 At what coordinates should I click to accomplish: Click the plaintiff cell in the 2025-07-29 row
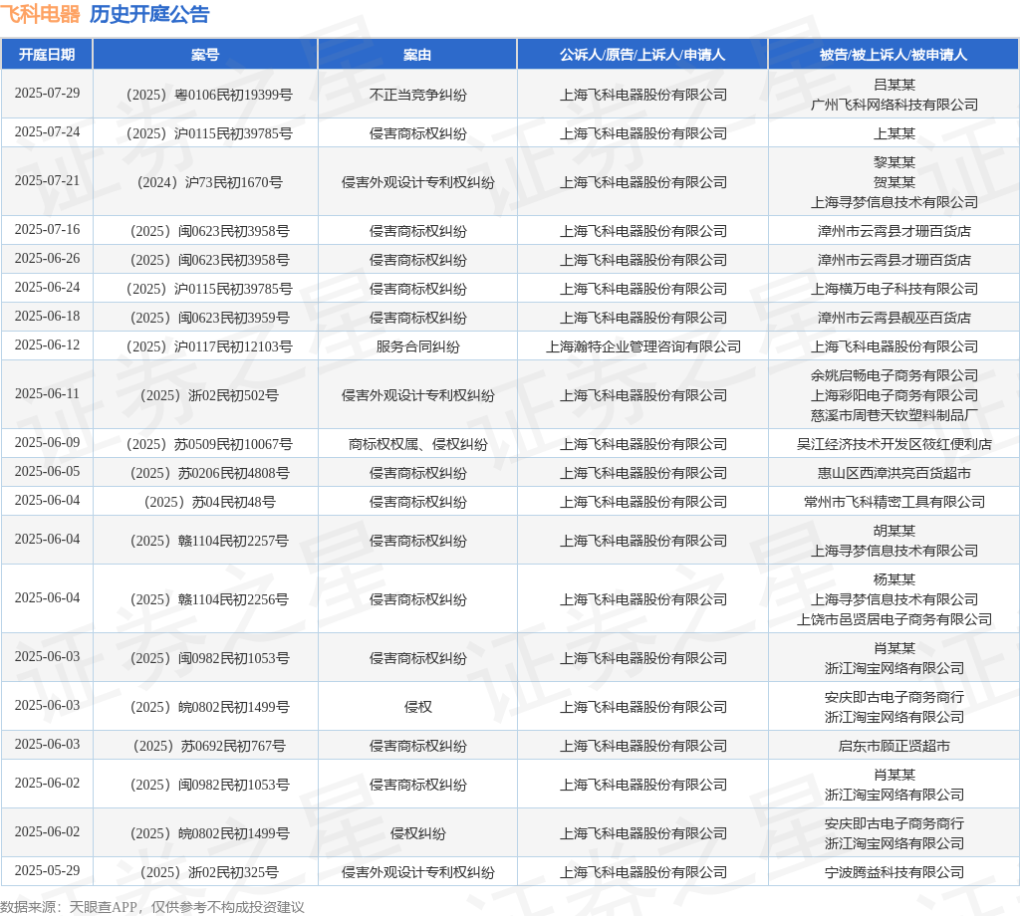pos(642,95)
